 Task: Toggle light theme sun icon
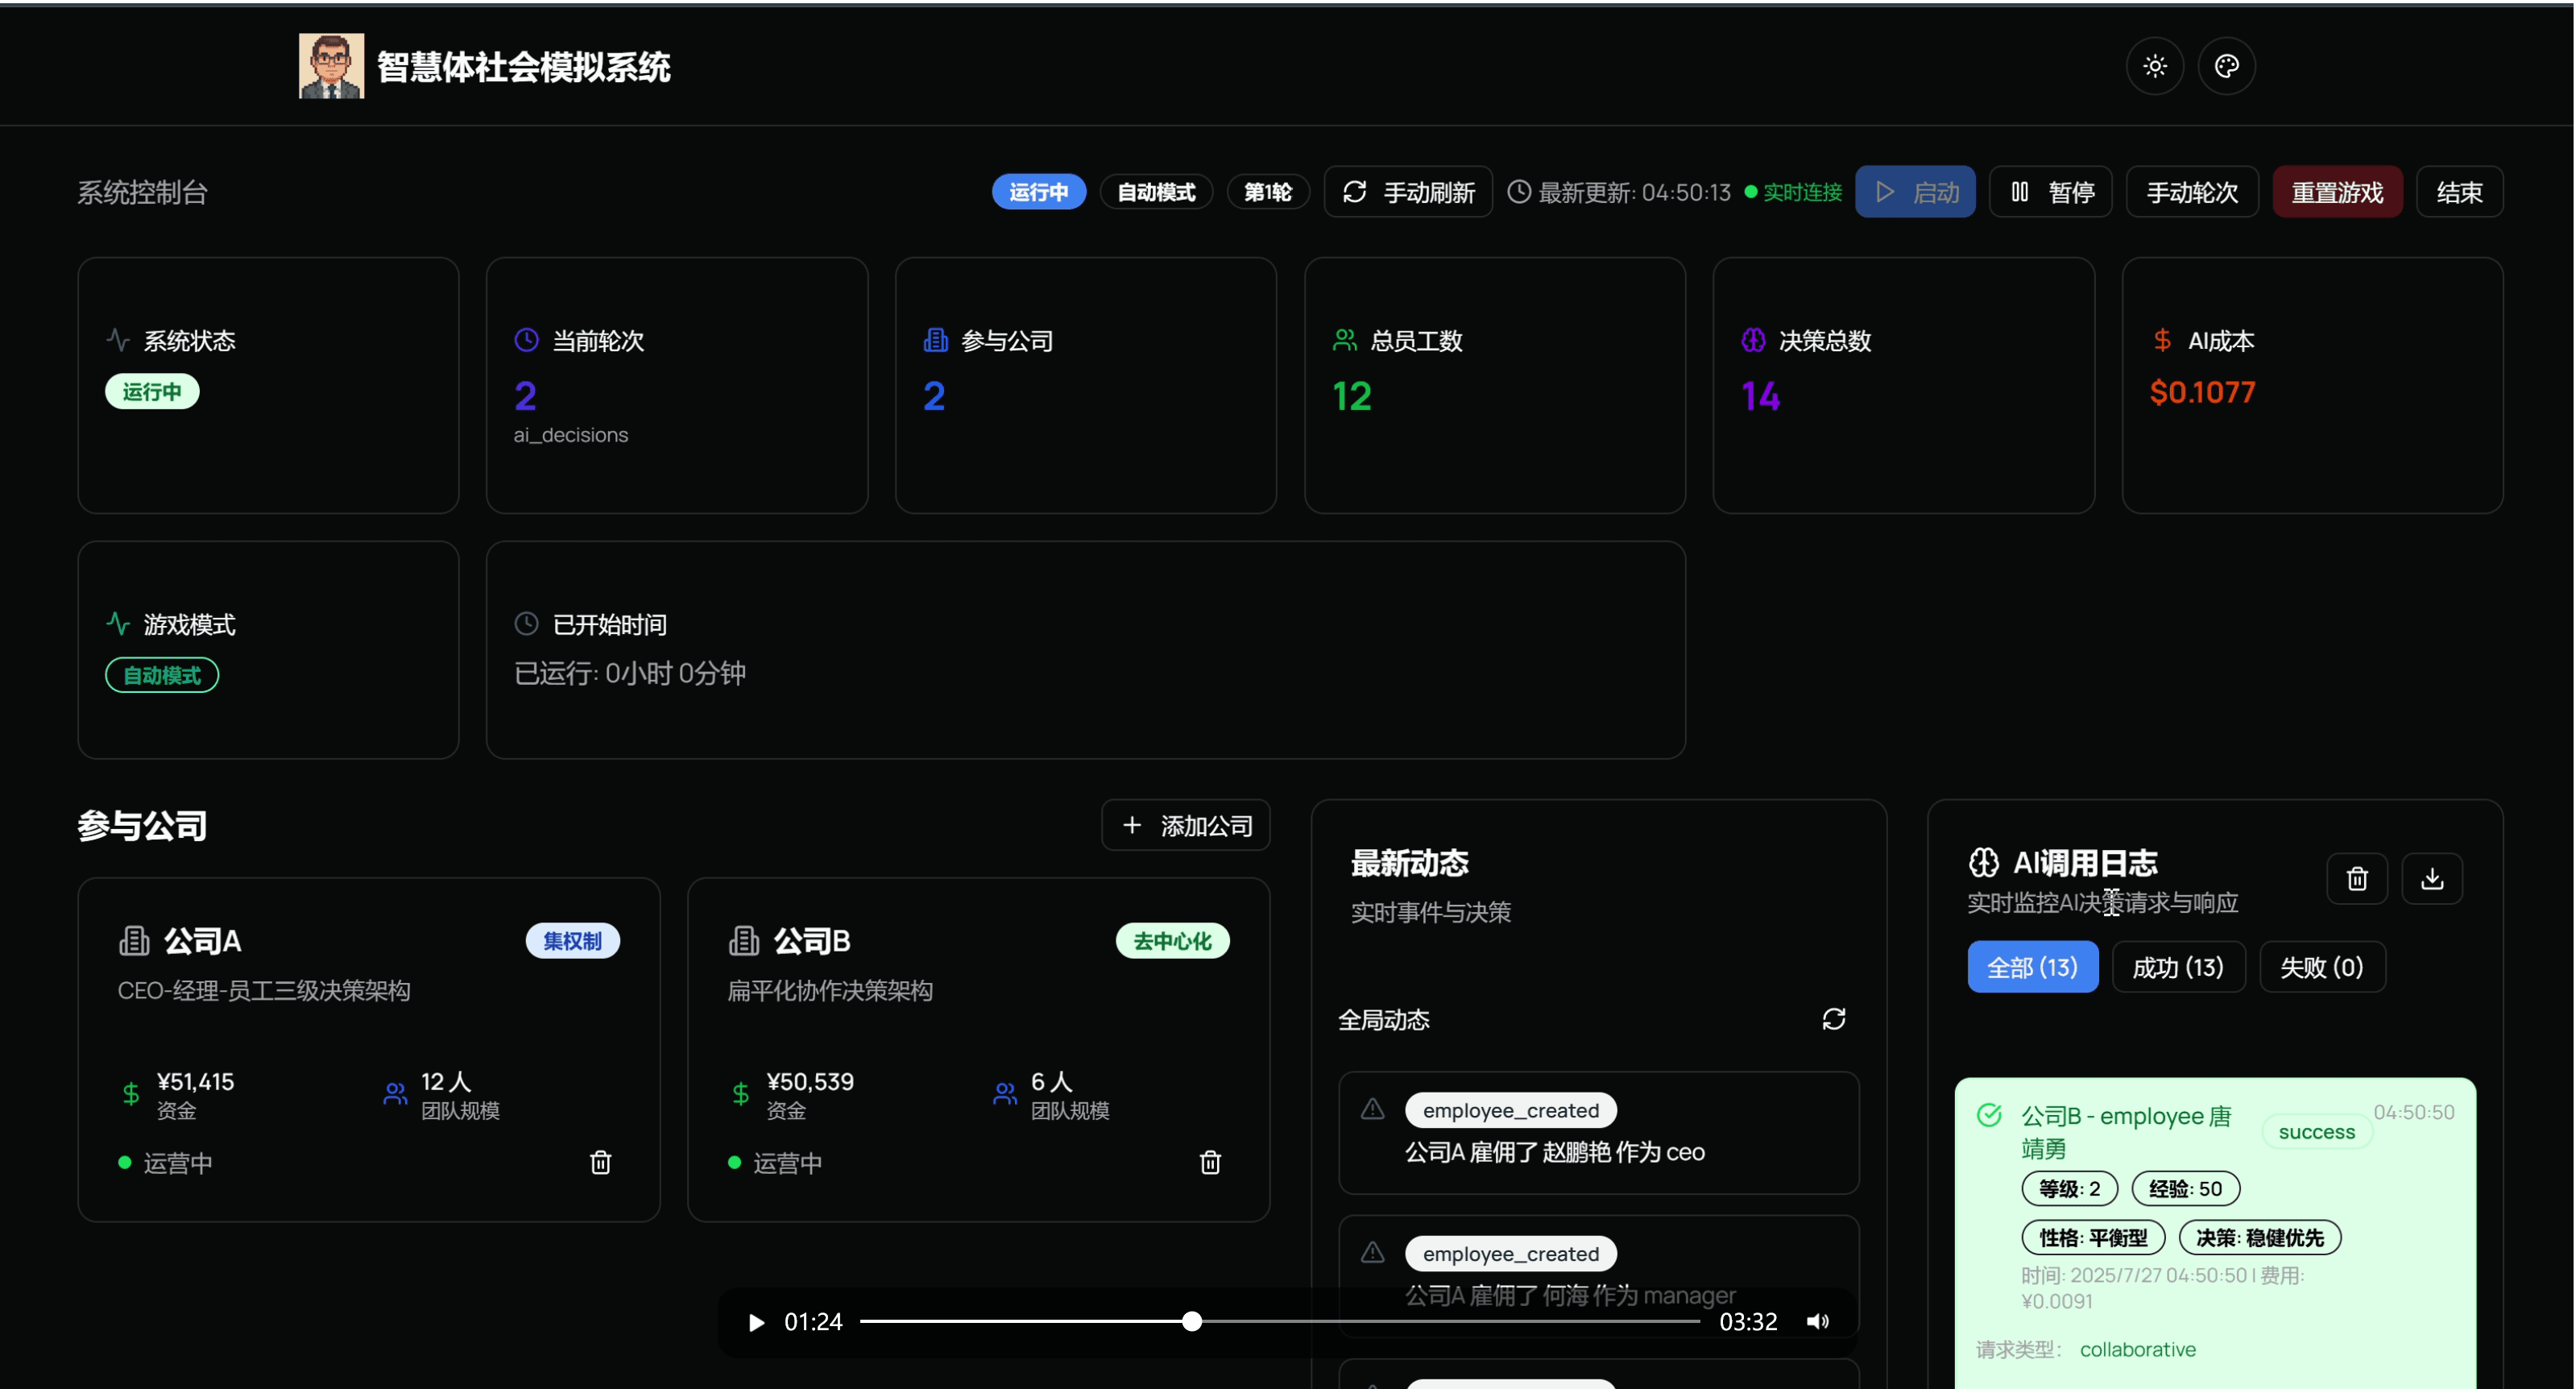point(2155,66)
